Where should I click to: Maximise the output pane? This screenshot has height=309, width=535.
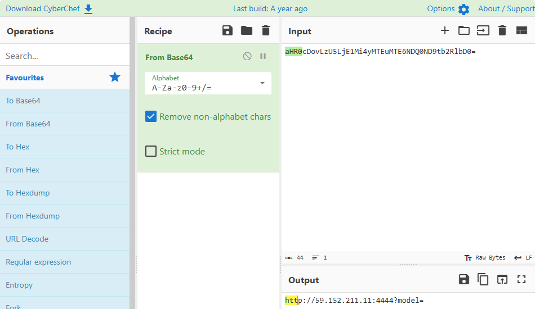pyautogui.click(x=521, y=279)
